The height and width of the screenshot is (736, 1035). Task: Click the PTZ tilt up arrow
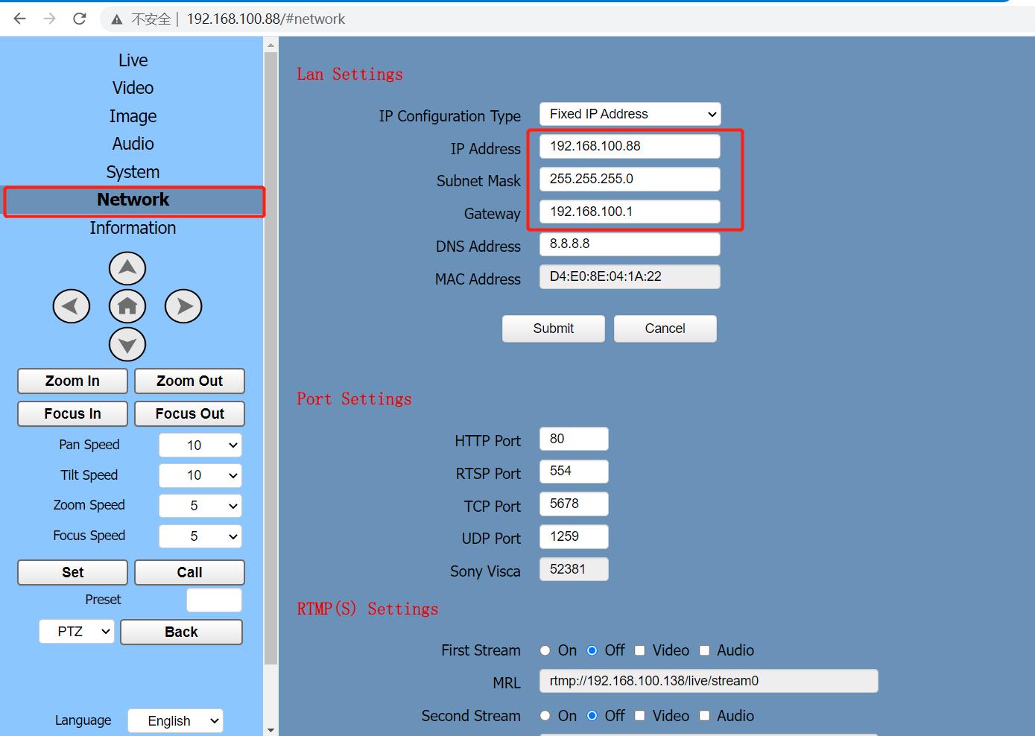click(127, 268)
